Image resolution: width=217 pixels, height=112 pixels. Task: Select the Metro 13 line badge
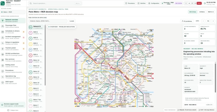[x=30, y=67]
